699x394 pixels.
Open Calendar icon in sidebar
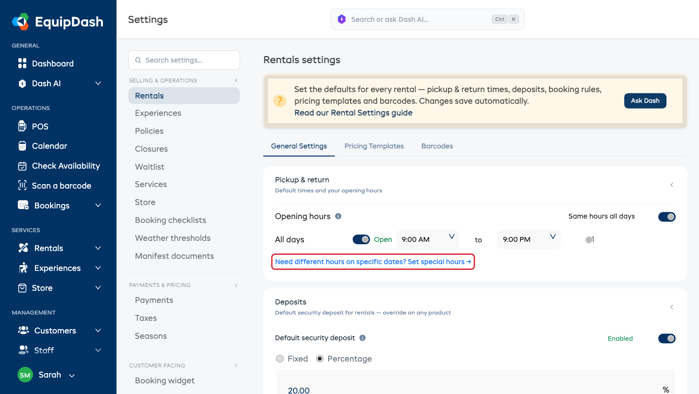click(x=22, y=146)
